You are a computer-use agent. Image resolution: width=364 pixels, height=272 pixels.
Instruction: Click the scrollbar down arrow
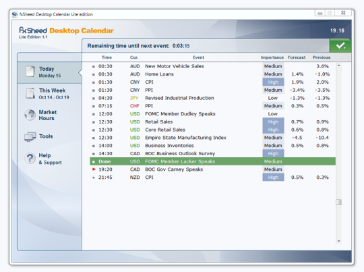point(338,241)
